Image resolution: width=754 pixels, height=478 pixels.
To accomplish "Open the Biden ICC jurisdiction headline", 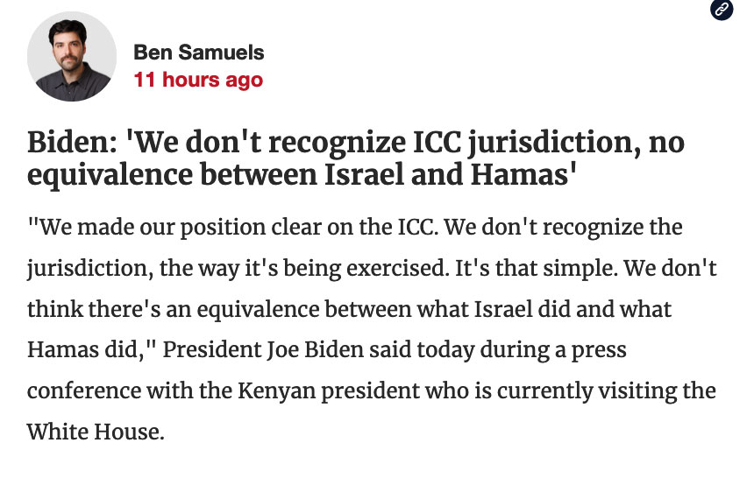I will click(355, 158).
